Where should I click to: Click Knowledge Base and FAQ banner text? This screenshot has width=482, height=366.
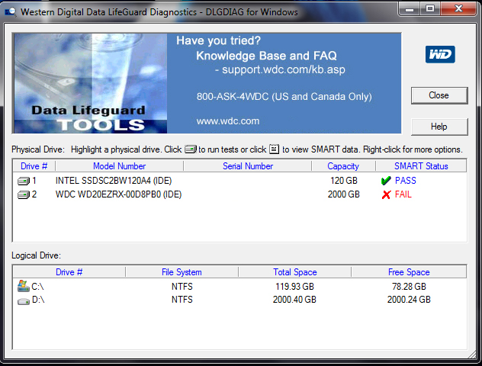266,56
